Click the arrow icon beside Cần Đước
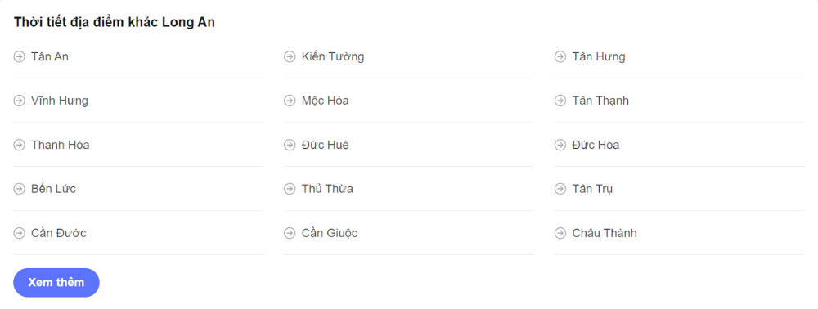This screenshot has width=818, height=309. pos(20,233)
